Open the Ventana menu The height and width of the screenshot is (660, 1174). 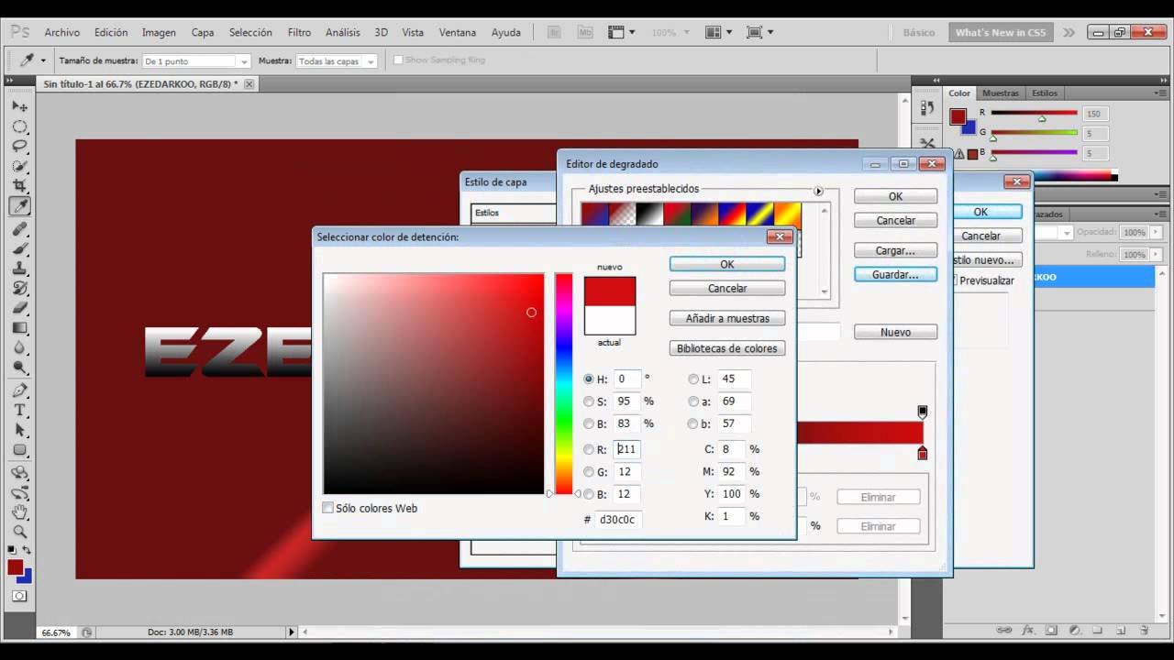tap(458, 32)
